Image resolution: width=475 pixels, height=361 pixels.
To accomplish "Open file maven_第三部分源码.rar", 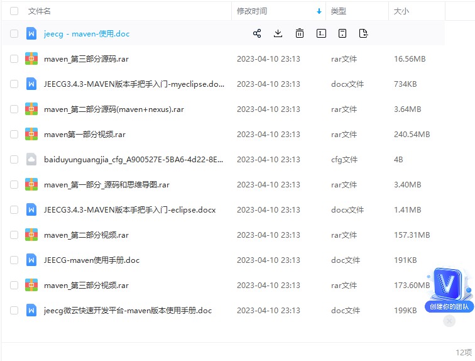I will [x=86, y=58].
